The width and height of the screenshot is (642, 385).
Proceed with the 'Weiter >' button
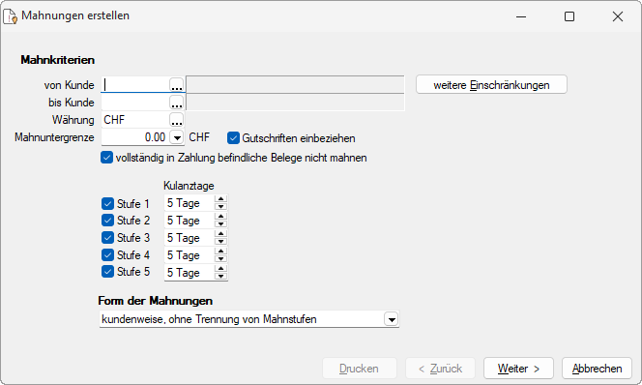pos(518,369)
